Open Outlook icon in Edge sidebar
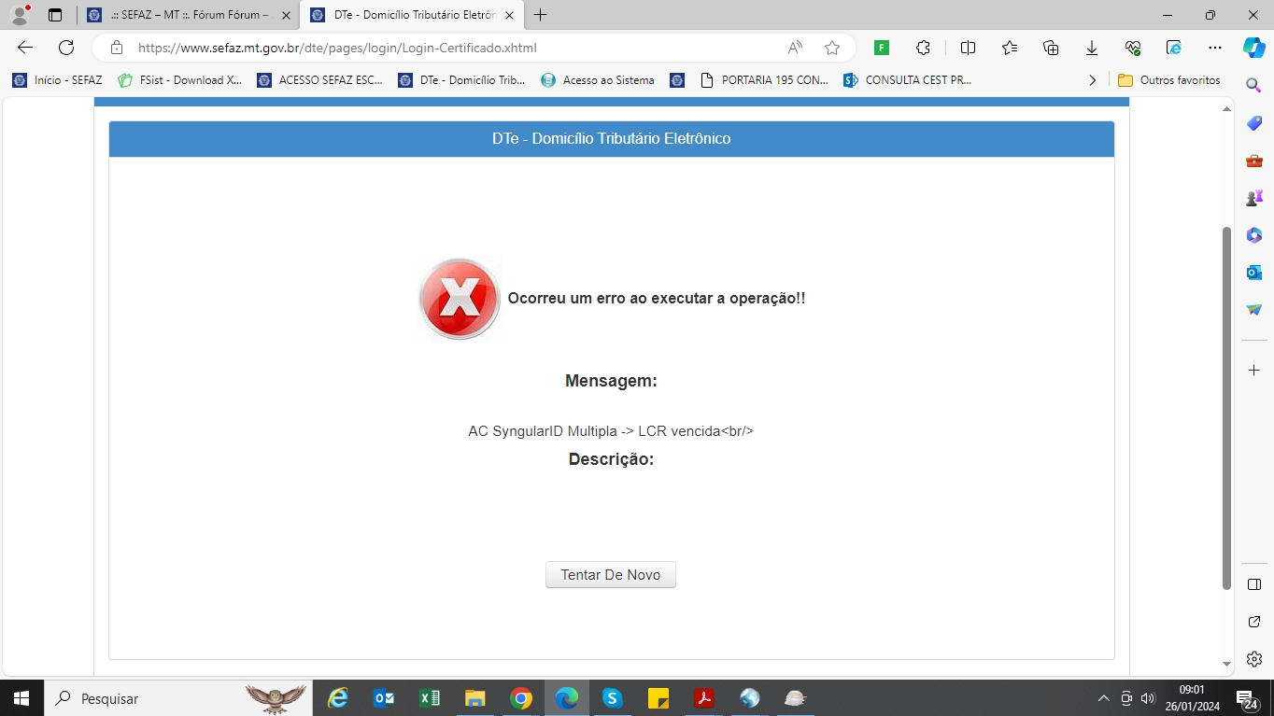Screen dimensions: 1274x716 pyautogui.click(x=1254, y=273)
